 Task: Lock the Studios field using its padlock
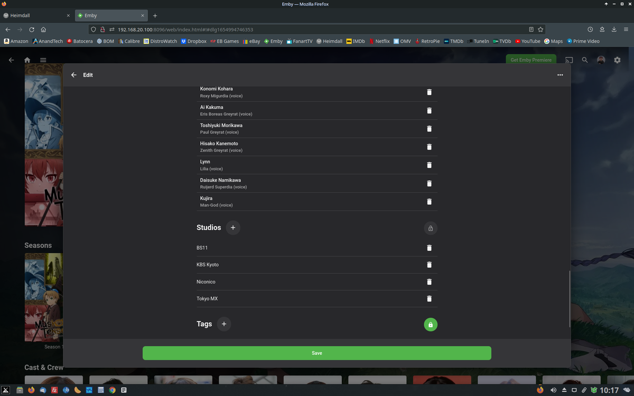[x=431, y=228]
